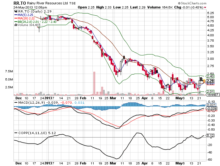The image size is (220, 166).
Task: Click the 5.12 Coppock axis tag
Action: click(x=210, y=135)
